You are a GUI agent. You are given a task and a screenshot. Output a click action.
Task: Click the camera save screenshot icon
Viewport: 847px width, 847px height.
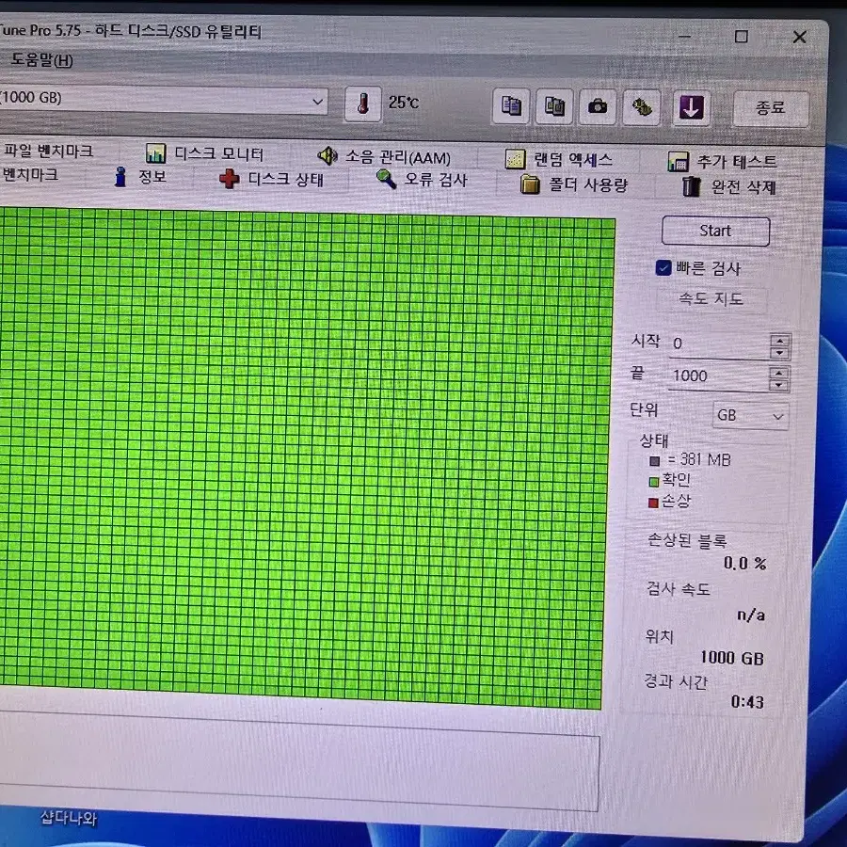pos(598,107)
